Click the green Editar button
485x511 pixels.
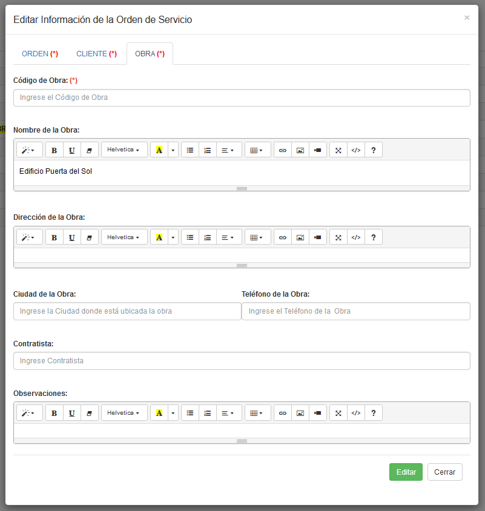coord(406,472)
